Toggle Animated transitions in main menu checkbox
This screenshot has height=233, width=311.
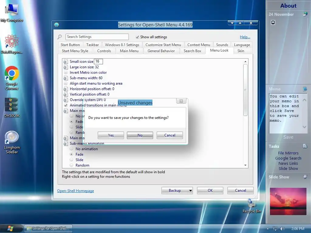pos(66,105)
